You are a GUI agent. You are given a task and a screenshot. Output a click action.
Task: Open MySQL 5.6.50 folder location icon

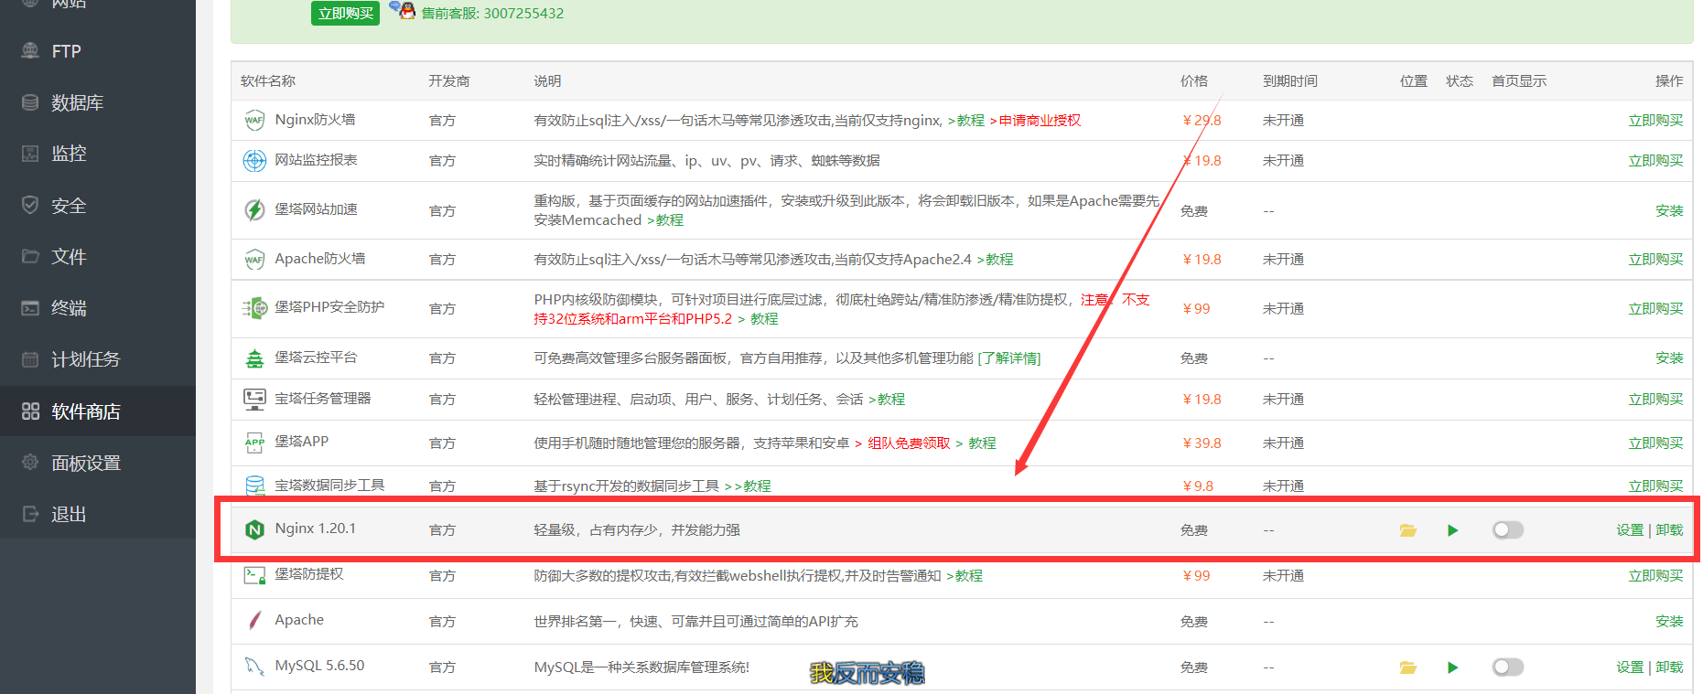click(x=1408, y=667)
